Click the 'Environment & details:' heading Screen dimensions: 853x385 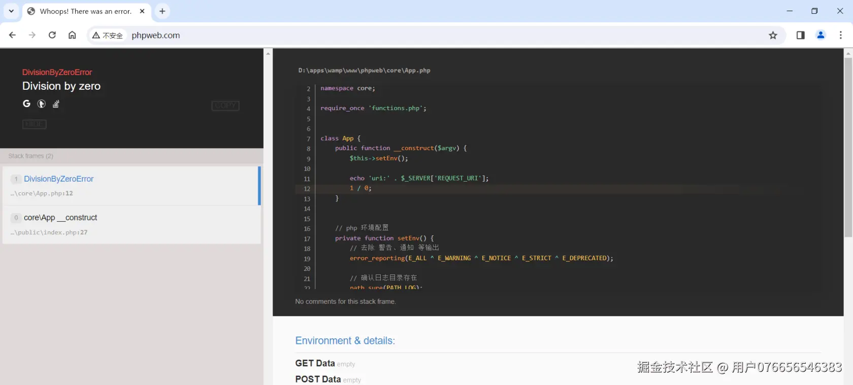pyautogui.click(x=345, y=341)
